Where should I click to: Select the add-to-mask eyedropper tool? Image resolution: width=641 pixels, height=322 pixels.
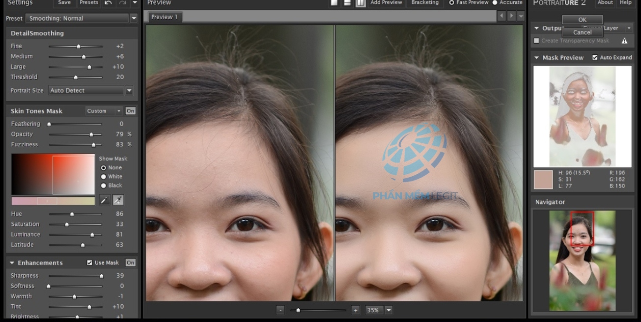tap(118, 200)
